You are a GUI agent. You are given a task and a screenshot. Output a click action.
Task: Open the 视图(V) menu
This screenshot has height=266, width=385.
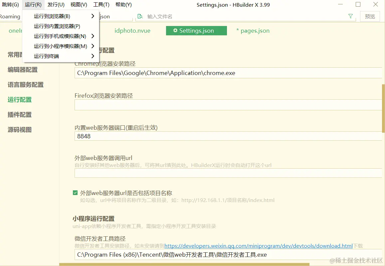click(79, 4)
